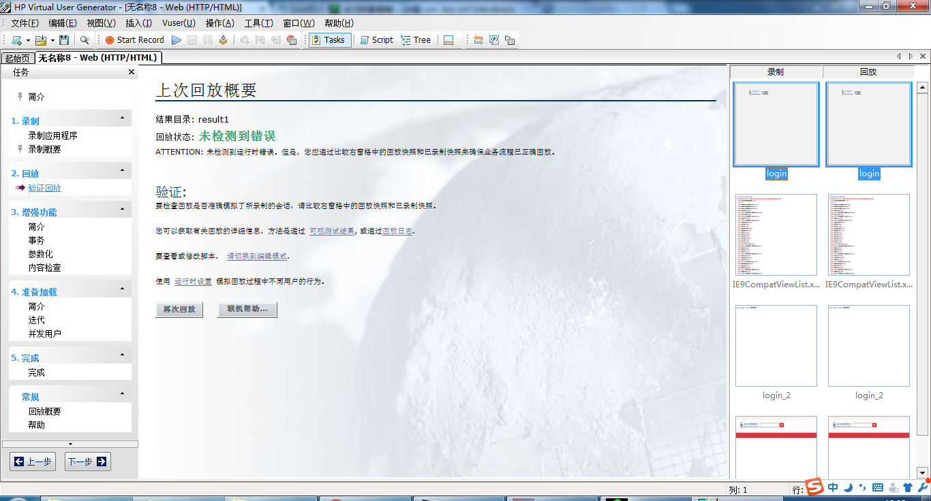Open the 文件(F) menu

pos(25,23)
